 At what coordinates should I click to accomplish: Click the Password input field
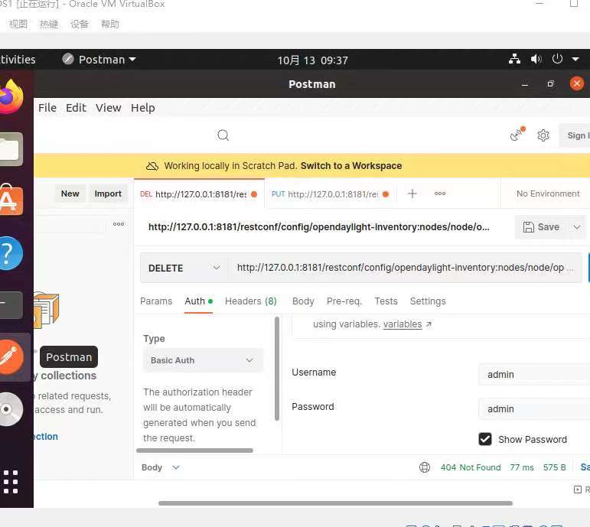tap(534, 409)
